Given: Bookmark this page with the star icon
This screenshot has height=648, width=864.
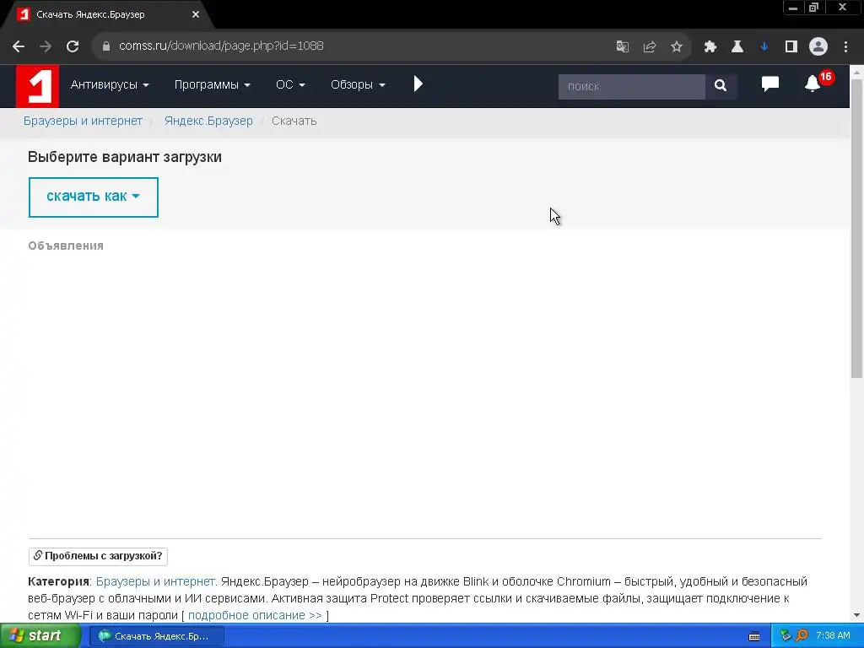Looking at the screenshot, I should click(x=677, y=46).
